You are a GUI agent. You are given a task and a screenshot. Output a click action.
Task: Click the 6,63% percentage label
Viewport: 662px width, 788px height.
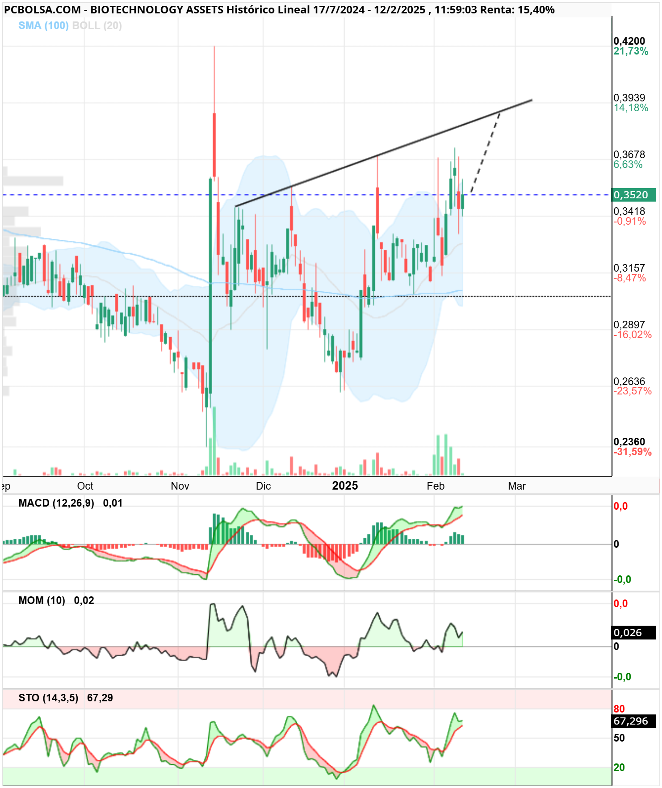click(x=628, y=165)
